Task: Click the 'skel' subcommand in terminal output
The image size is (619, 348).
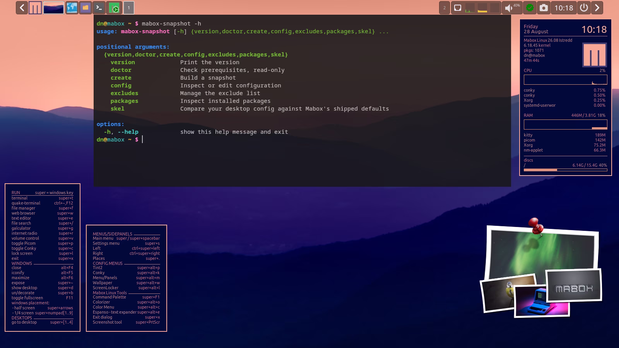Action: coord(117,109)
